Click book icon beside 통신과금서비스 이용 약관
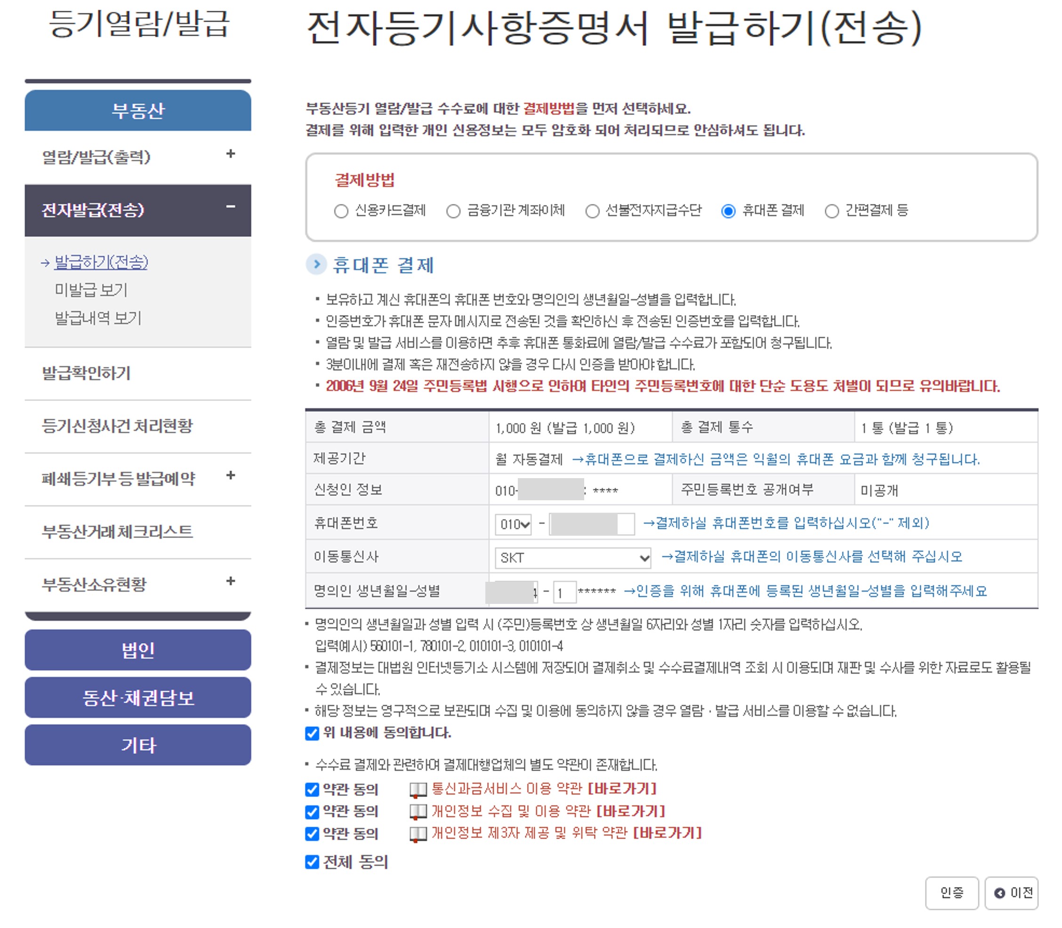Viewport: 1062px width, 928px height. coord(418,790)
